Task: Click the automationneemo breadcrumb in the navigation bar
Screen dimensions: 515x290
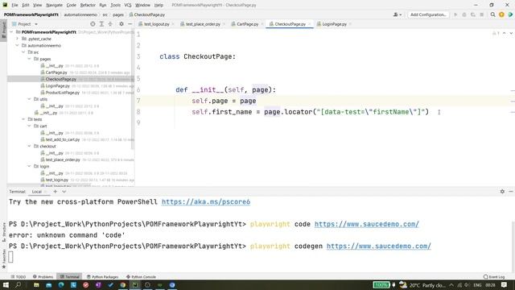Action: coord(80,14)
